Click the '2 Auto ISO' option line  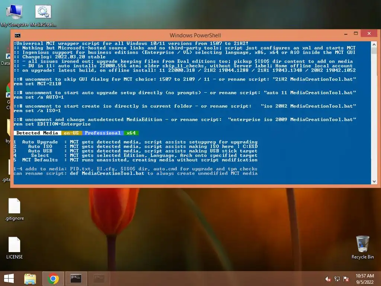[135, 146]
